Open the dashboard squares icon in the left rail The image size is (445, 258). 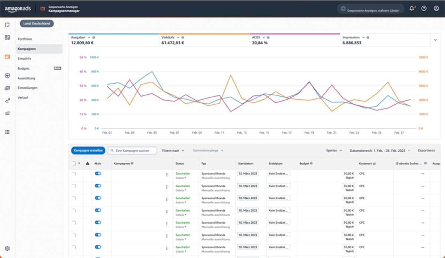7,37
